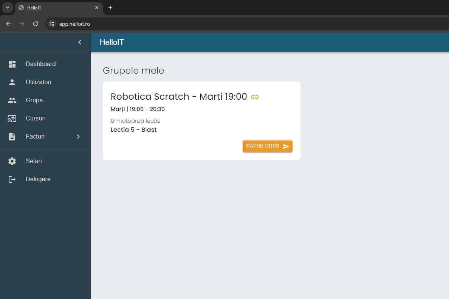Click the Grupe people icon
This screenshot has width=449, height=299.
12,100
